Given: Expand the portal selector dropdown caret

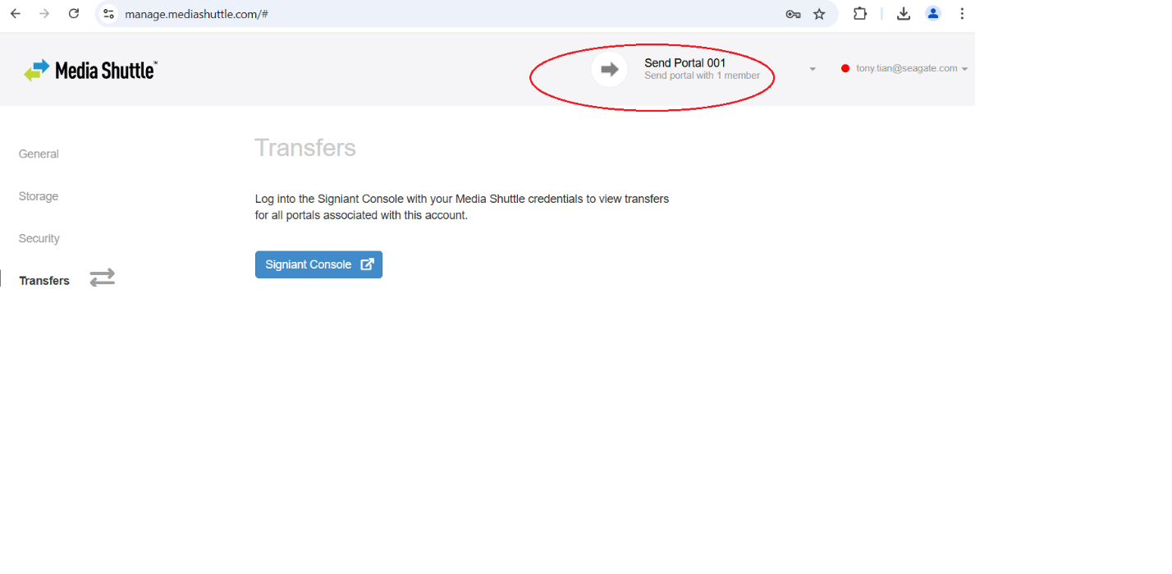Looking at the screenshot, I should [x=813, y=69].
